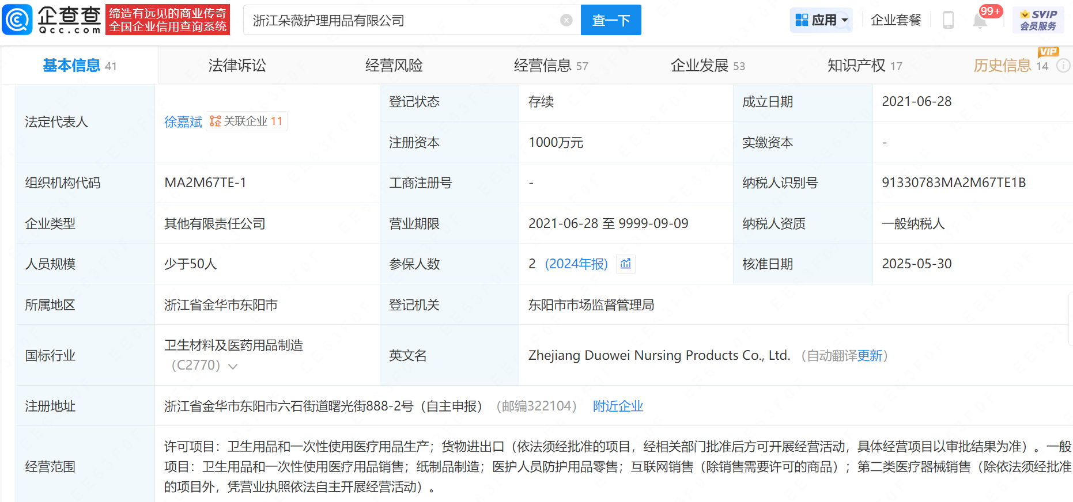Select the 一般纳税人 taxpayer qualification value
The width and height of the screenshot is (1073, 502).
click(913, 223)
